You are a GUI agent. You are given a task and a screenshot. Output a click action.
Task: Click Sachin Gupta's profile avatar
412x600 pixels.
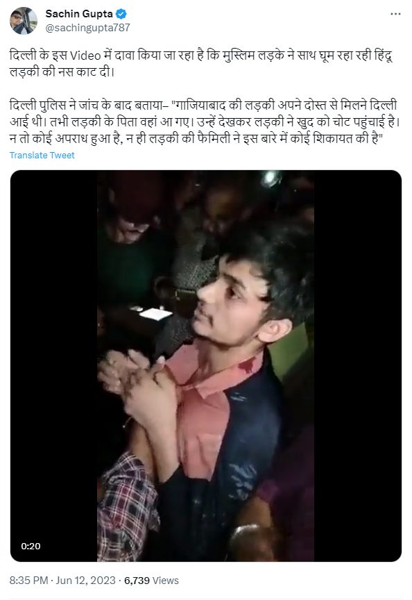[x=24, y=21]
